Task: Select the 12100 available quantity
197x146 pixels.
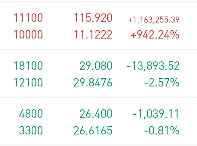Action: [x=28, y=82]
